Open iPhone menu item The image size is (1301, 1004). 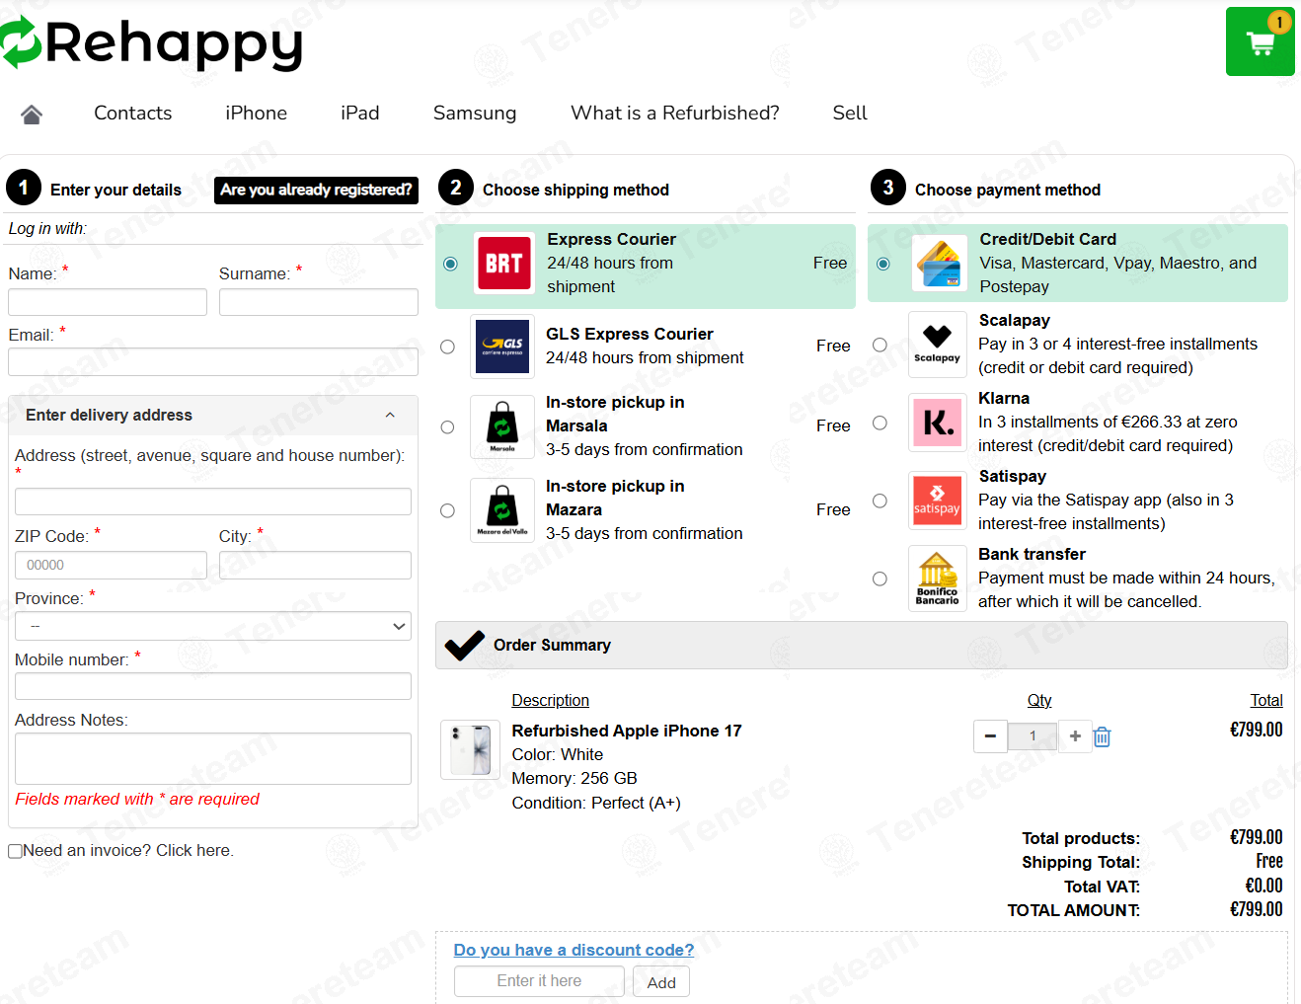(257, 114)
